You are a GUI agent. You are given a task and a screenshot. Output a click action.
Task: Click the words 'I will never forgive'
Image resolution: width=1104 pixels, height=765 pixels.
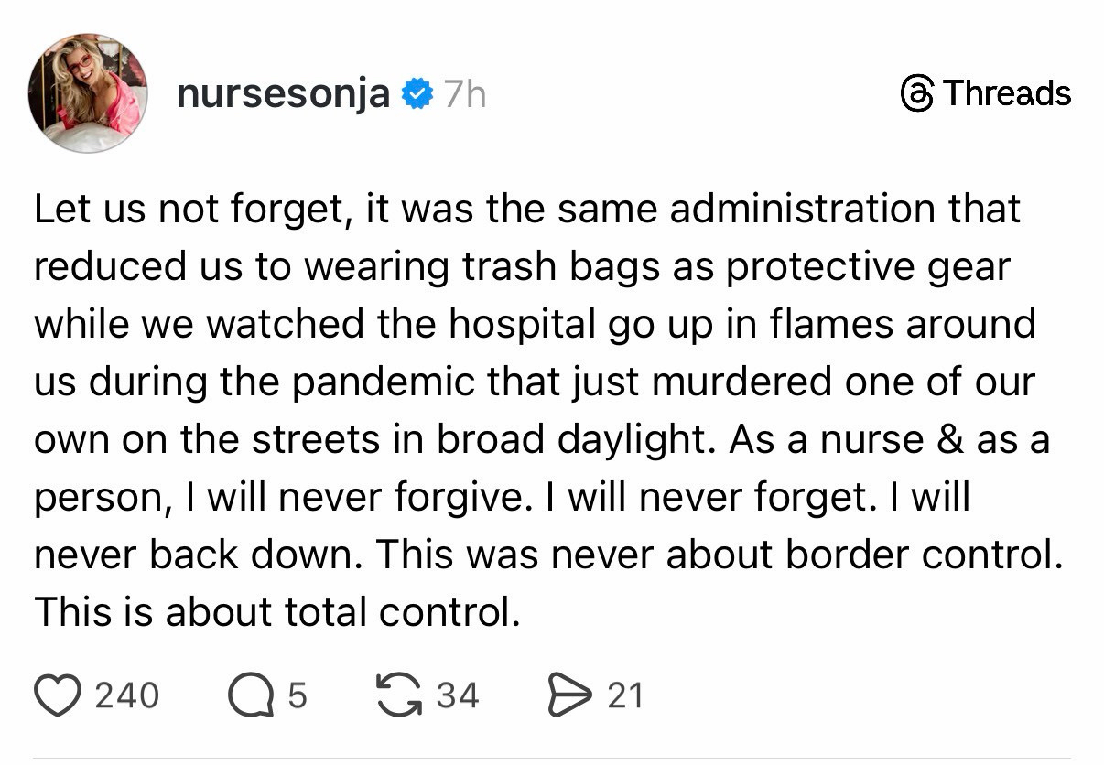pyautogui.click(x=357, y=497)
